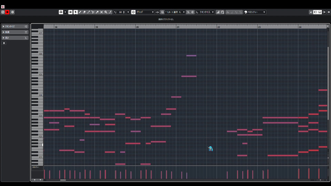Toggle Solo Editor button
Image resolution: width=331 pixels, height=186 pixels.
click(x=3, y=12)
